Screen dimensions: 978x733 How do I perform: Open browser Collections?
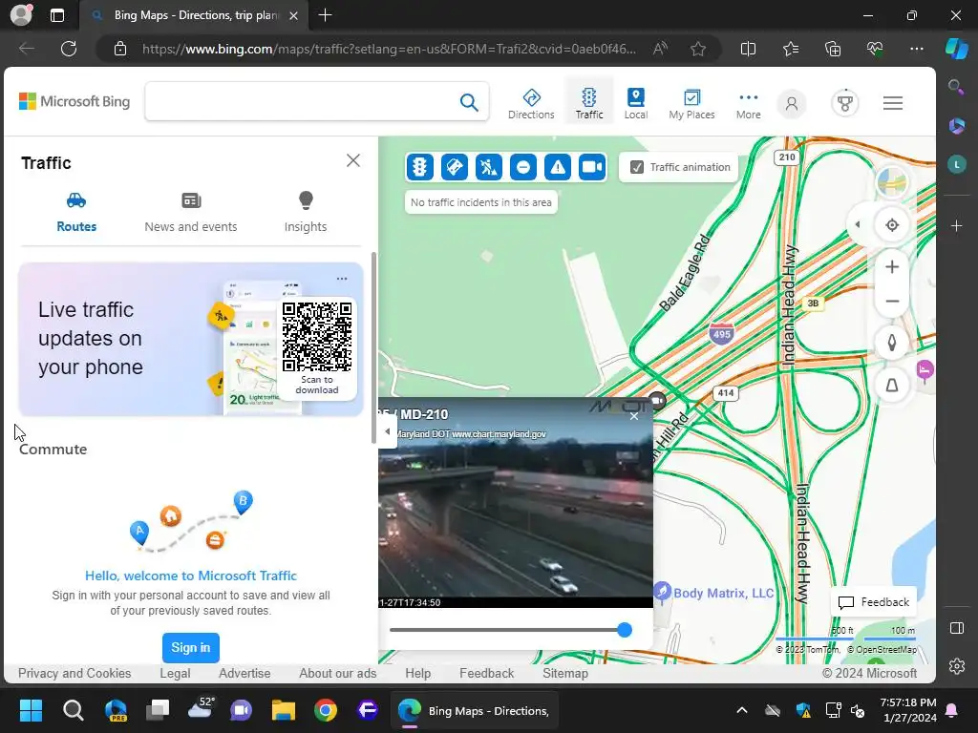pos(833,49)
